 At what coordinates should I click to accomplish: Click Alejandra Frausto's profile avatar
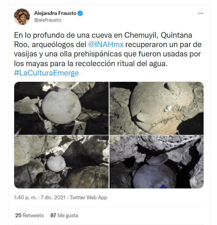click(22, 17)
